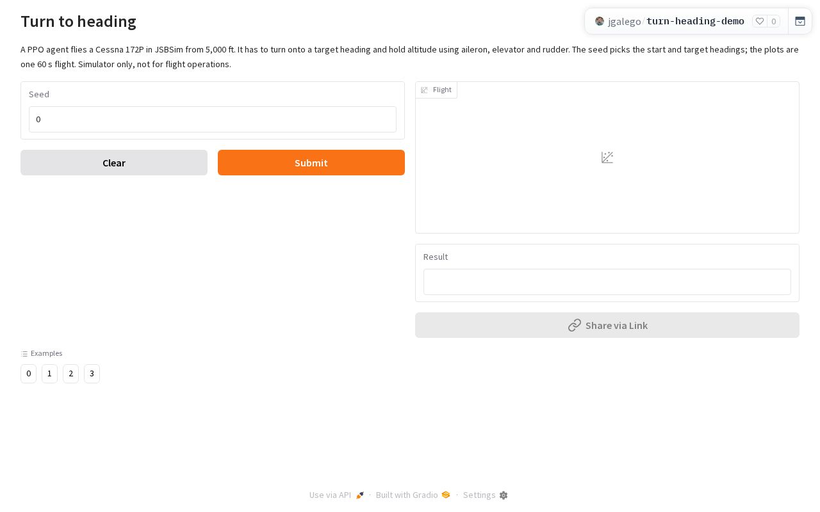Viewport: 820px width, 512px height.
Task: Open Built with Gradio link
Action: pos(413,495)
